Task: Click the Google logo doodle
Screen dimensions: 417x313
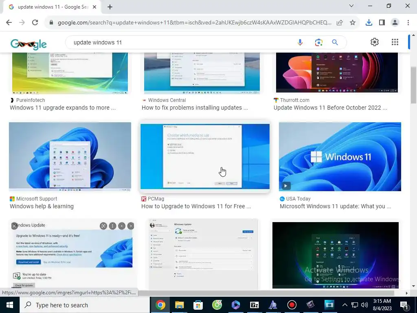Action: click(x=29, y=44)
